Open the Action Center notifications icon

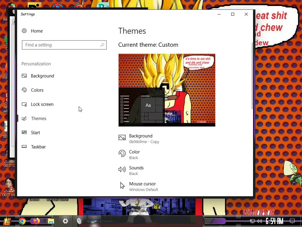[x=292, y=221]
